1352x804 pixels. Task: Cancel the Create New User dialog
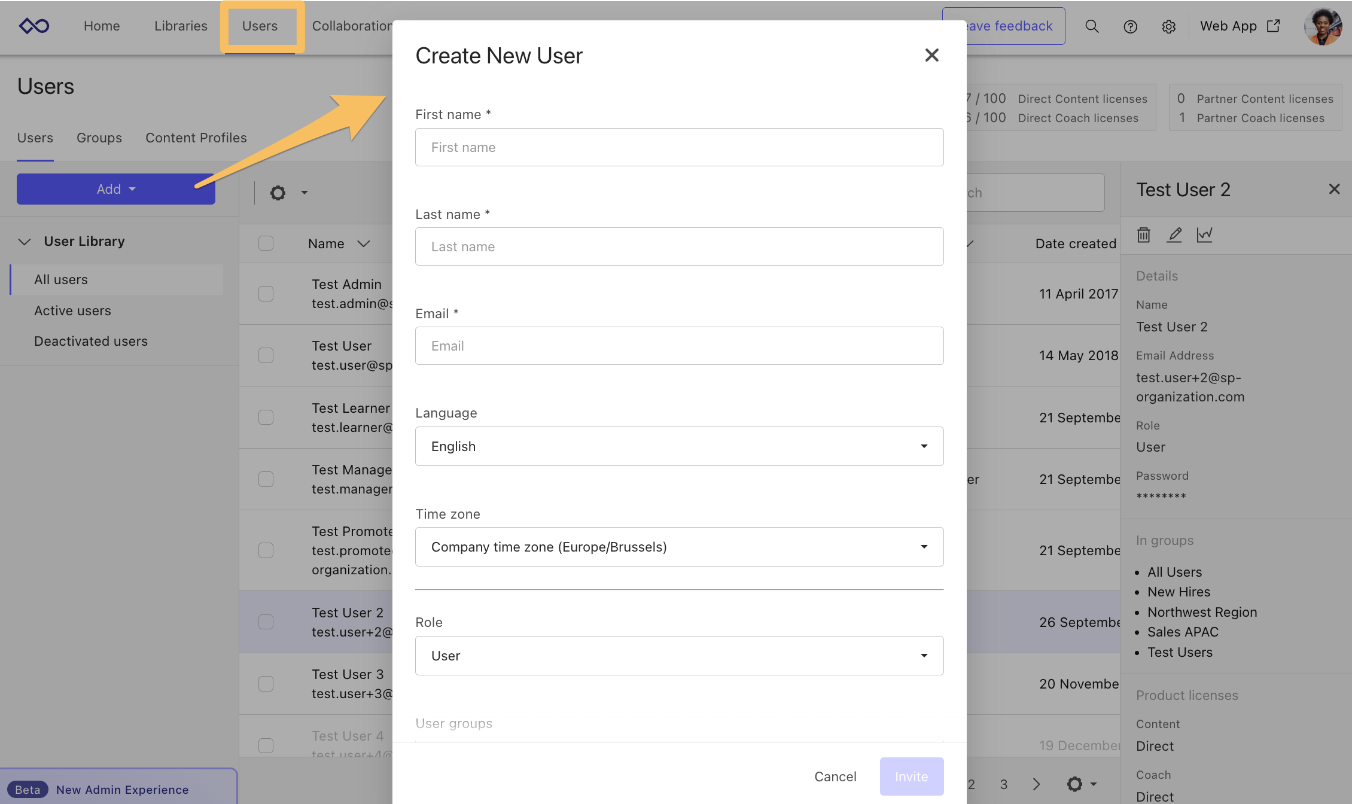click(x=835, y=776)
